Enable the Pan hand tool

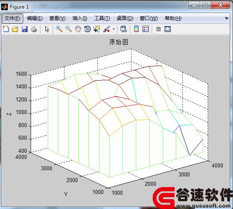click(78, 29)
